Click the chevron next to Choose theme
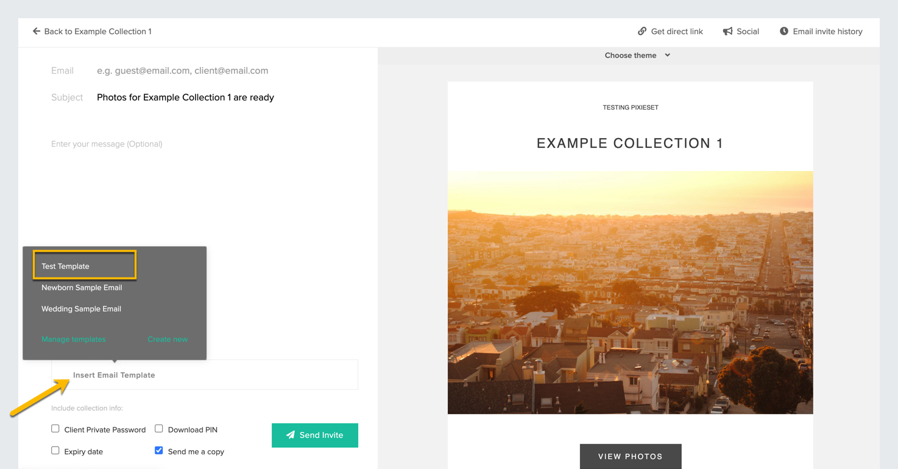This screenshot has height=469, width=898. tap(668, 55)
